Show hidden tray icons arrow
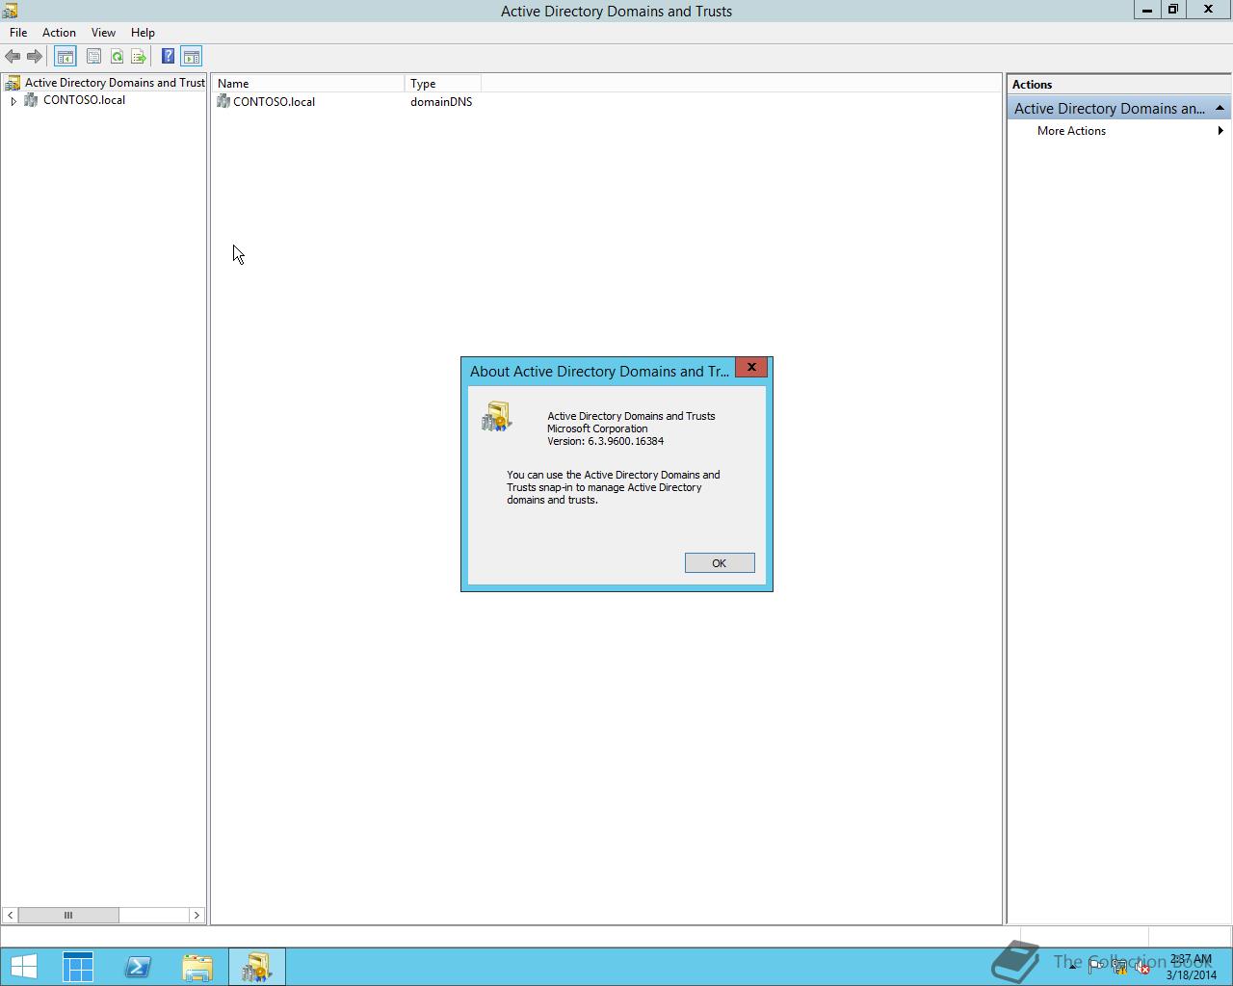This screenshot has width=1233, height=986. 1072,967
